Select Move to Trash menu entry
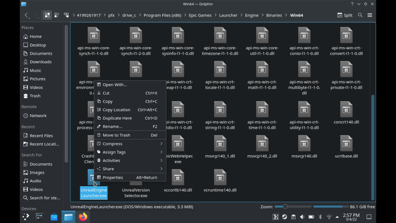396x223 pixels. click(116, 135)
